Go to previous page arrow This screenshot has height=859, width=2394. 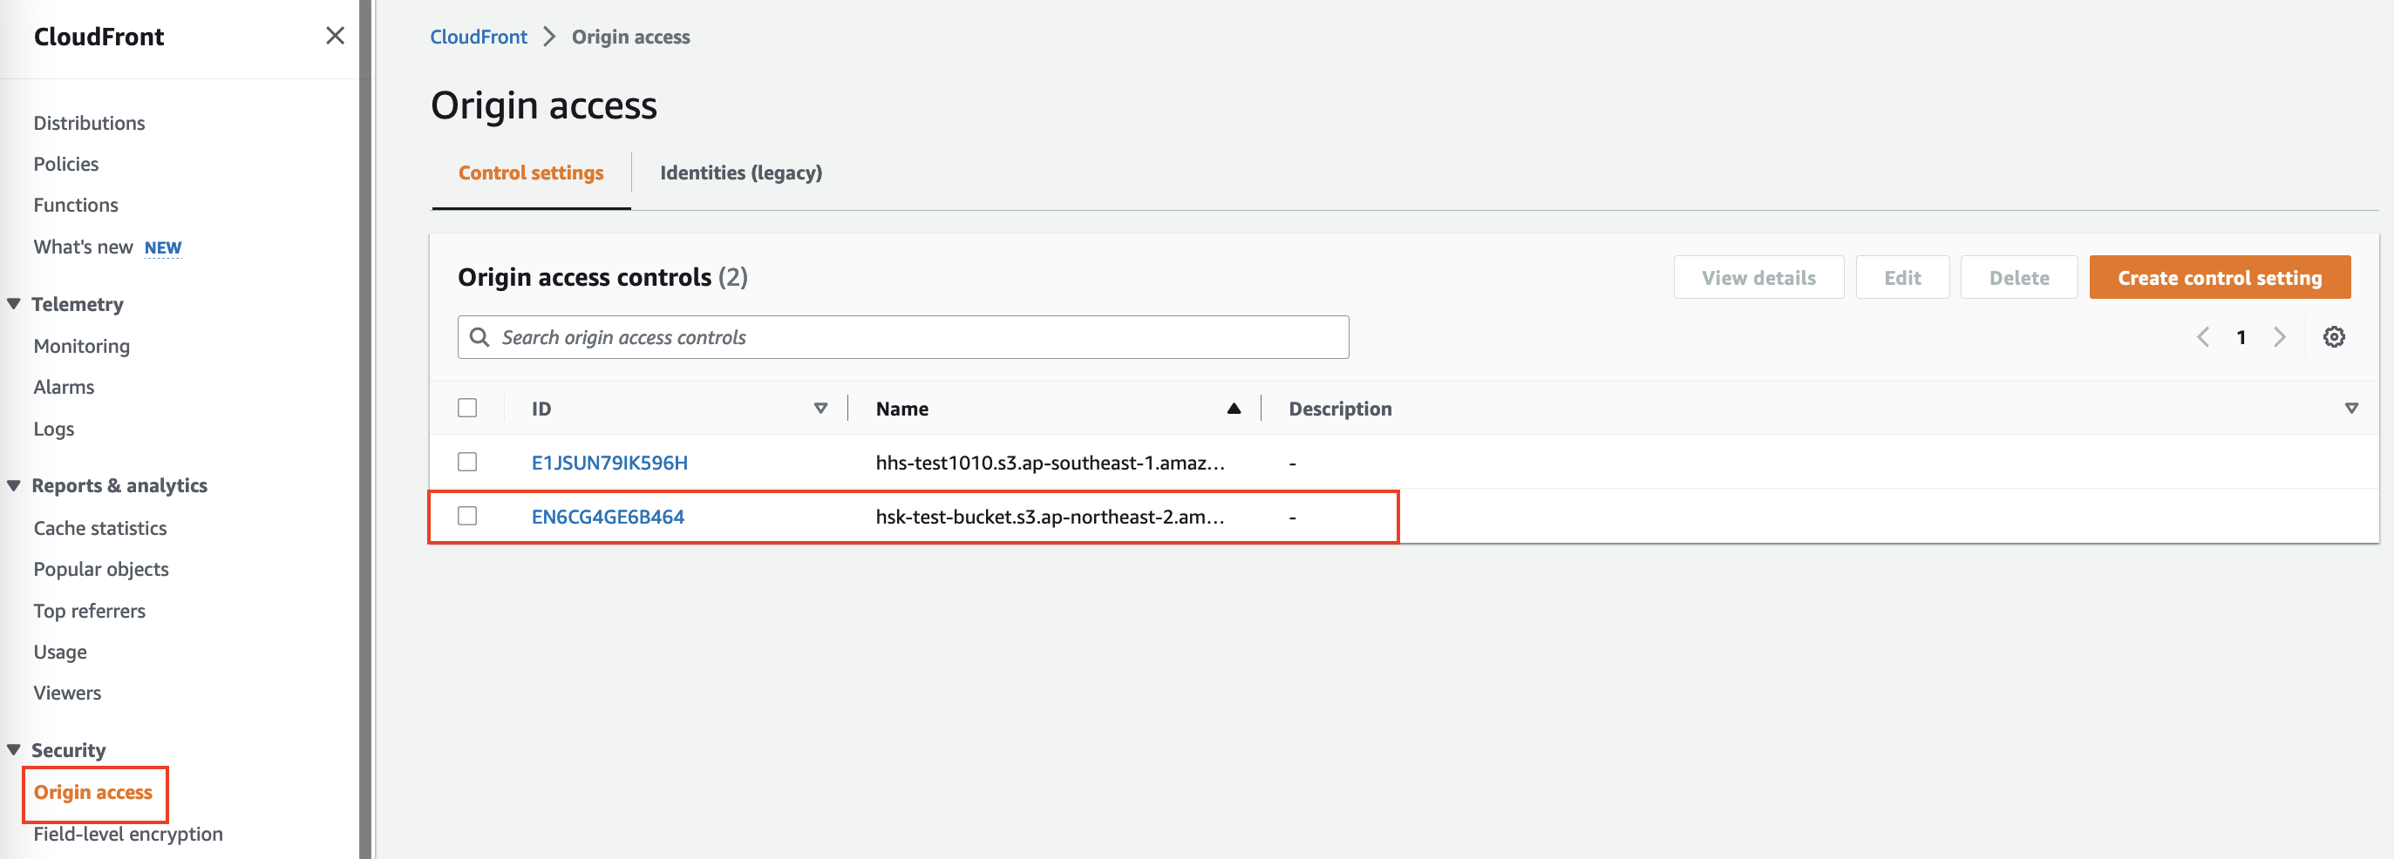pos(2202,337)
